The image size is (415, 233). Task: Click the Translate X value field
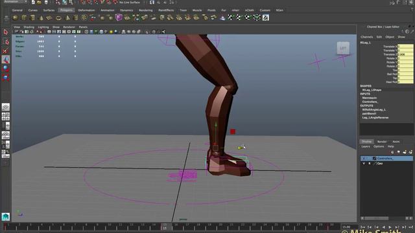point(405,47)
